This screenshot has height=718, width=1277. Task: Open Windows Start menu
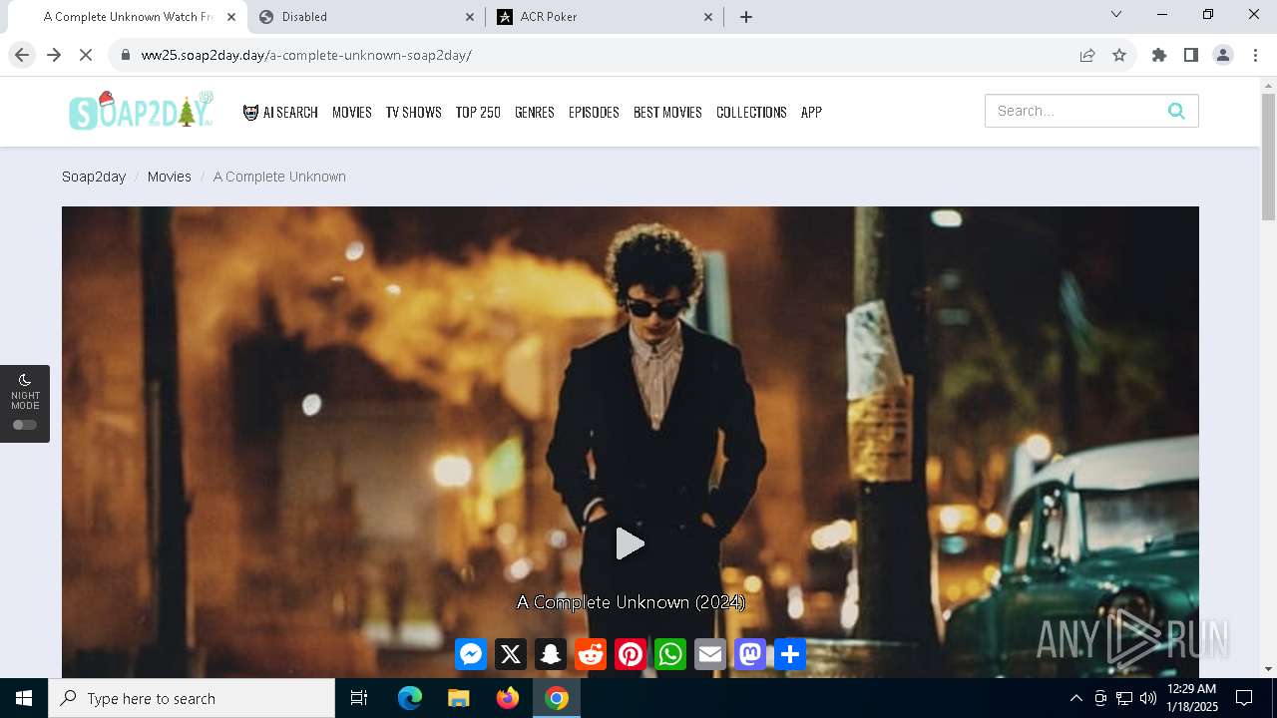point(24,698)
